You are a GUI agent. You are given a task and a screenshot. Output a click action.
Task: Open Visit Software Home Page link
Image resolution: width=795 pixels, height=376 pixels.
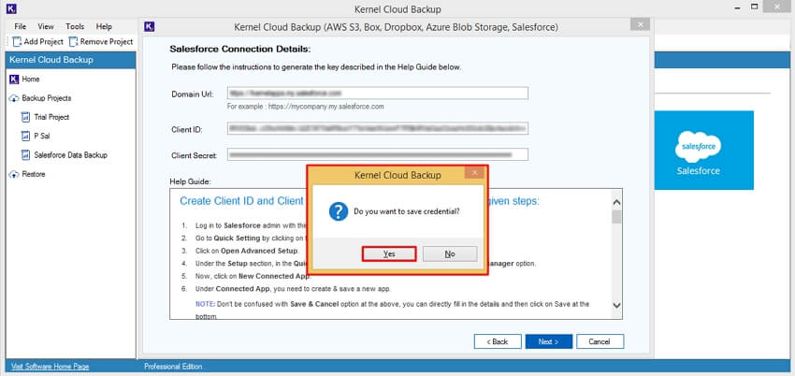click(50, 367)
